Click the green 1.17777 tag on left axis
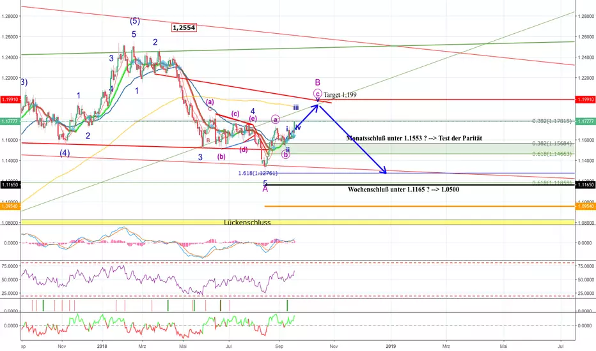 click(10, 121)
